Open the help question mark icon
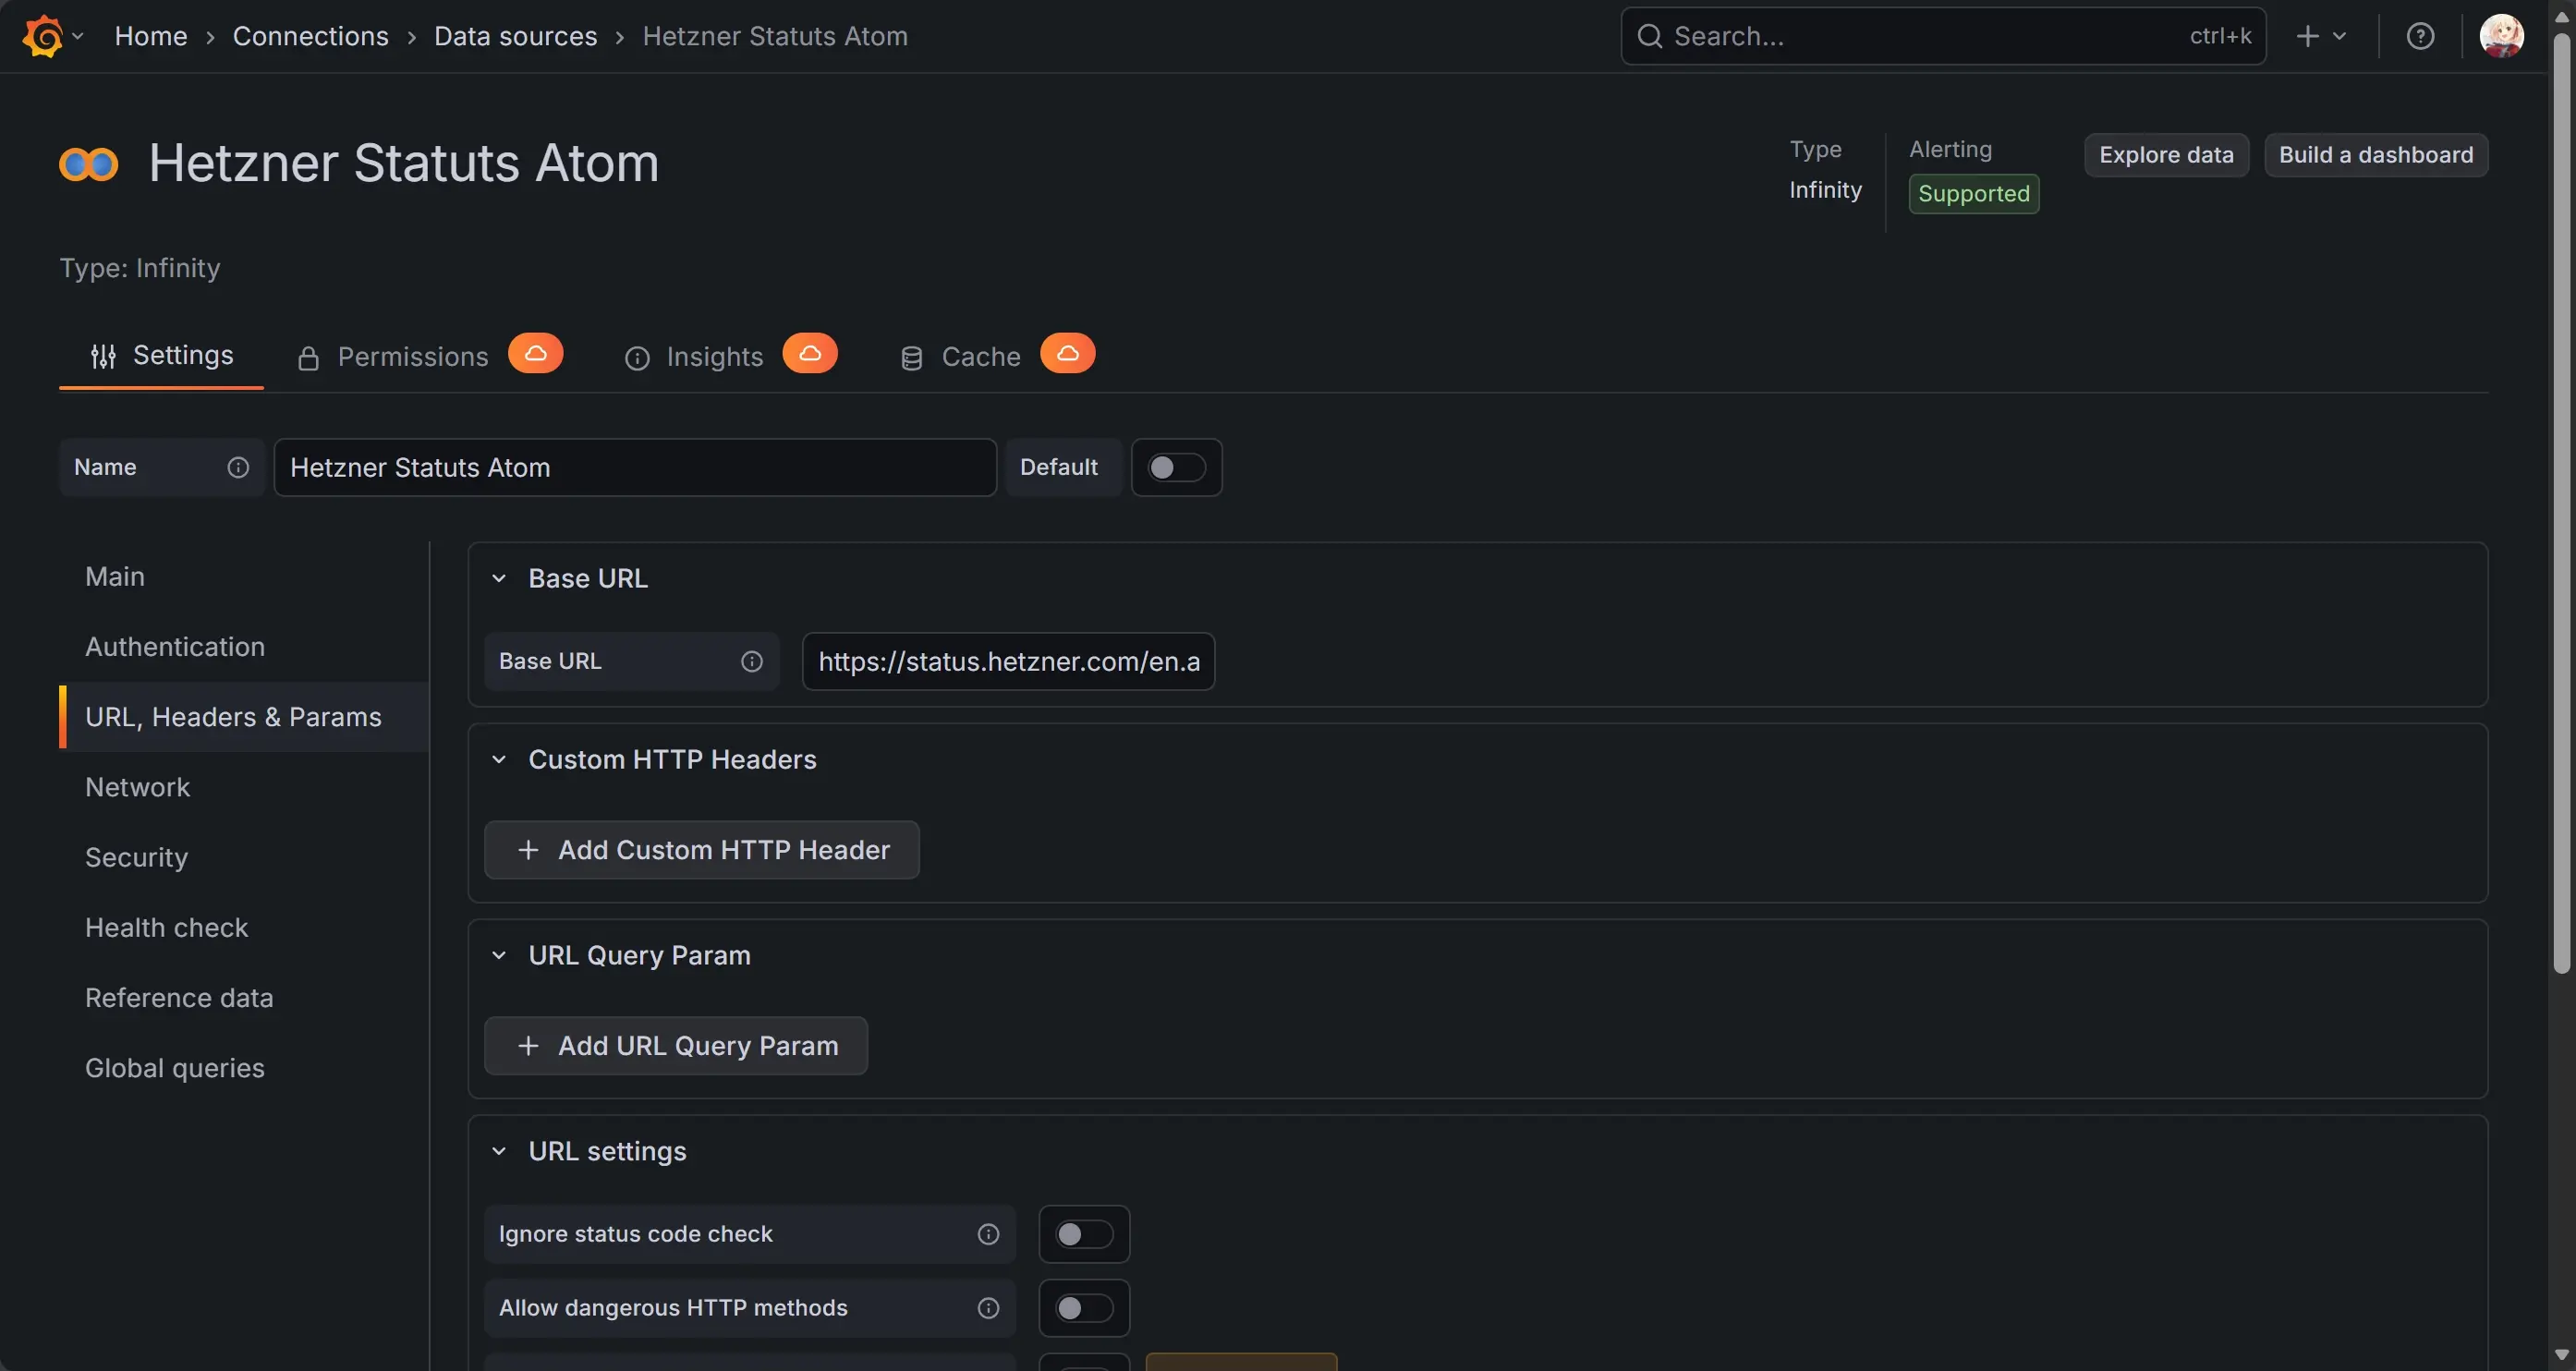This screenshot has width=2576, height=1371. (x=2419, y=36)
